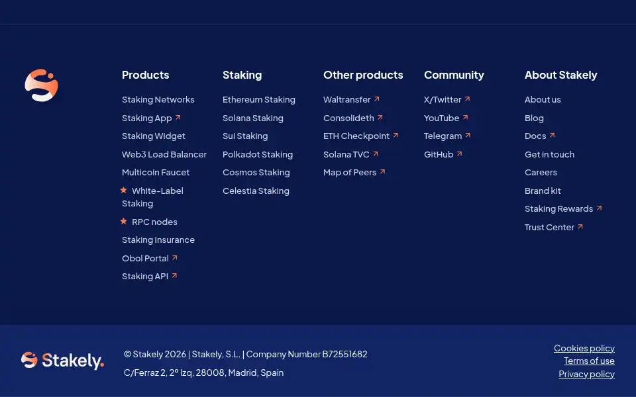The image size is (636, 397).
Task: Go to About us page
Action: pos(543,100)
